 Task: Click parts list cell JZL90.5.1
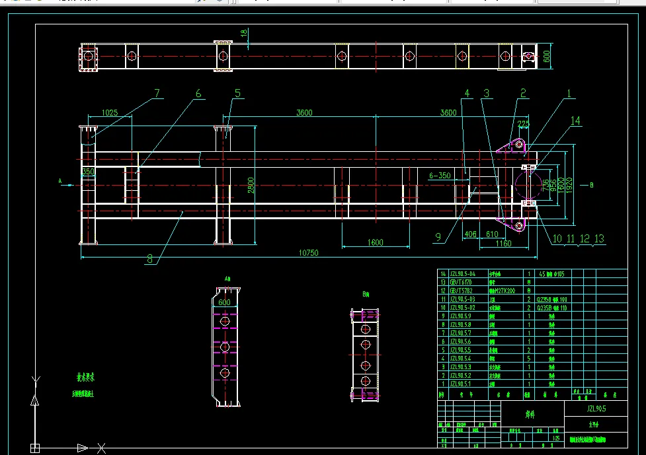pos(460,384)
